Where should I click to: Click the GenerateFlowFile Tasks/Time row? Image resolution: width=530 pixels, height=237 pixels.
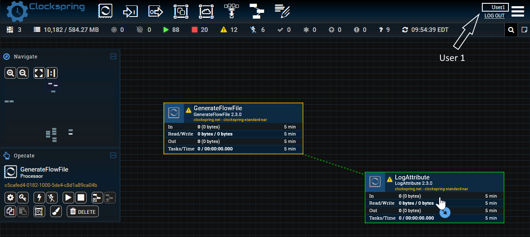pos(233,149)
